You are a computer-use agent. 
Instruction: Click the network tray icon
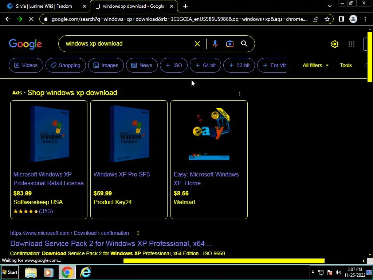tap(321, 272)
